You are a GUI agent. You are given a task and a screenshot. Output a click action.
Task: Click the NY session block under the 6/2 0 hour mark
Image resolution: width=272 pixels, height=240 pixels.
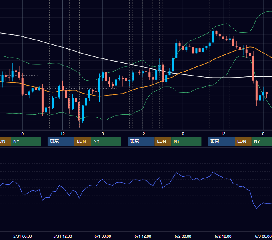186,141
